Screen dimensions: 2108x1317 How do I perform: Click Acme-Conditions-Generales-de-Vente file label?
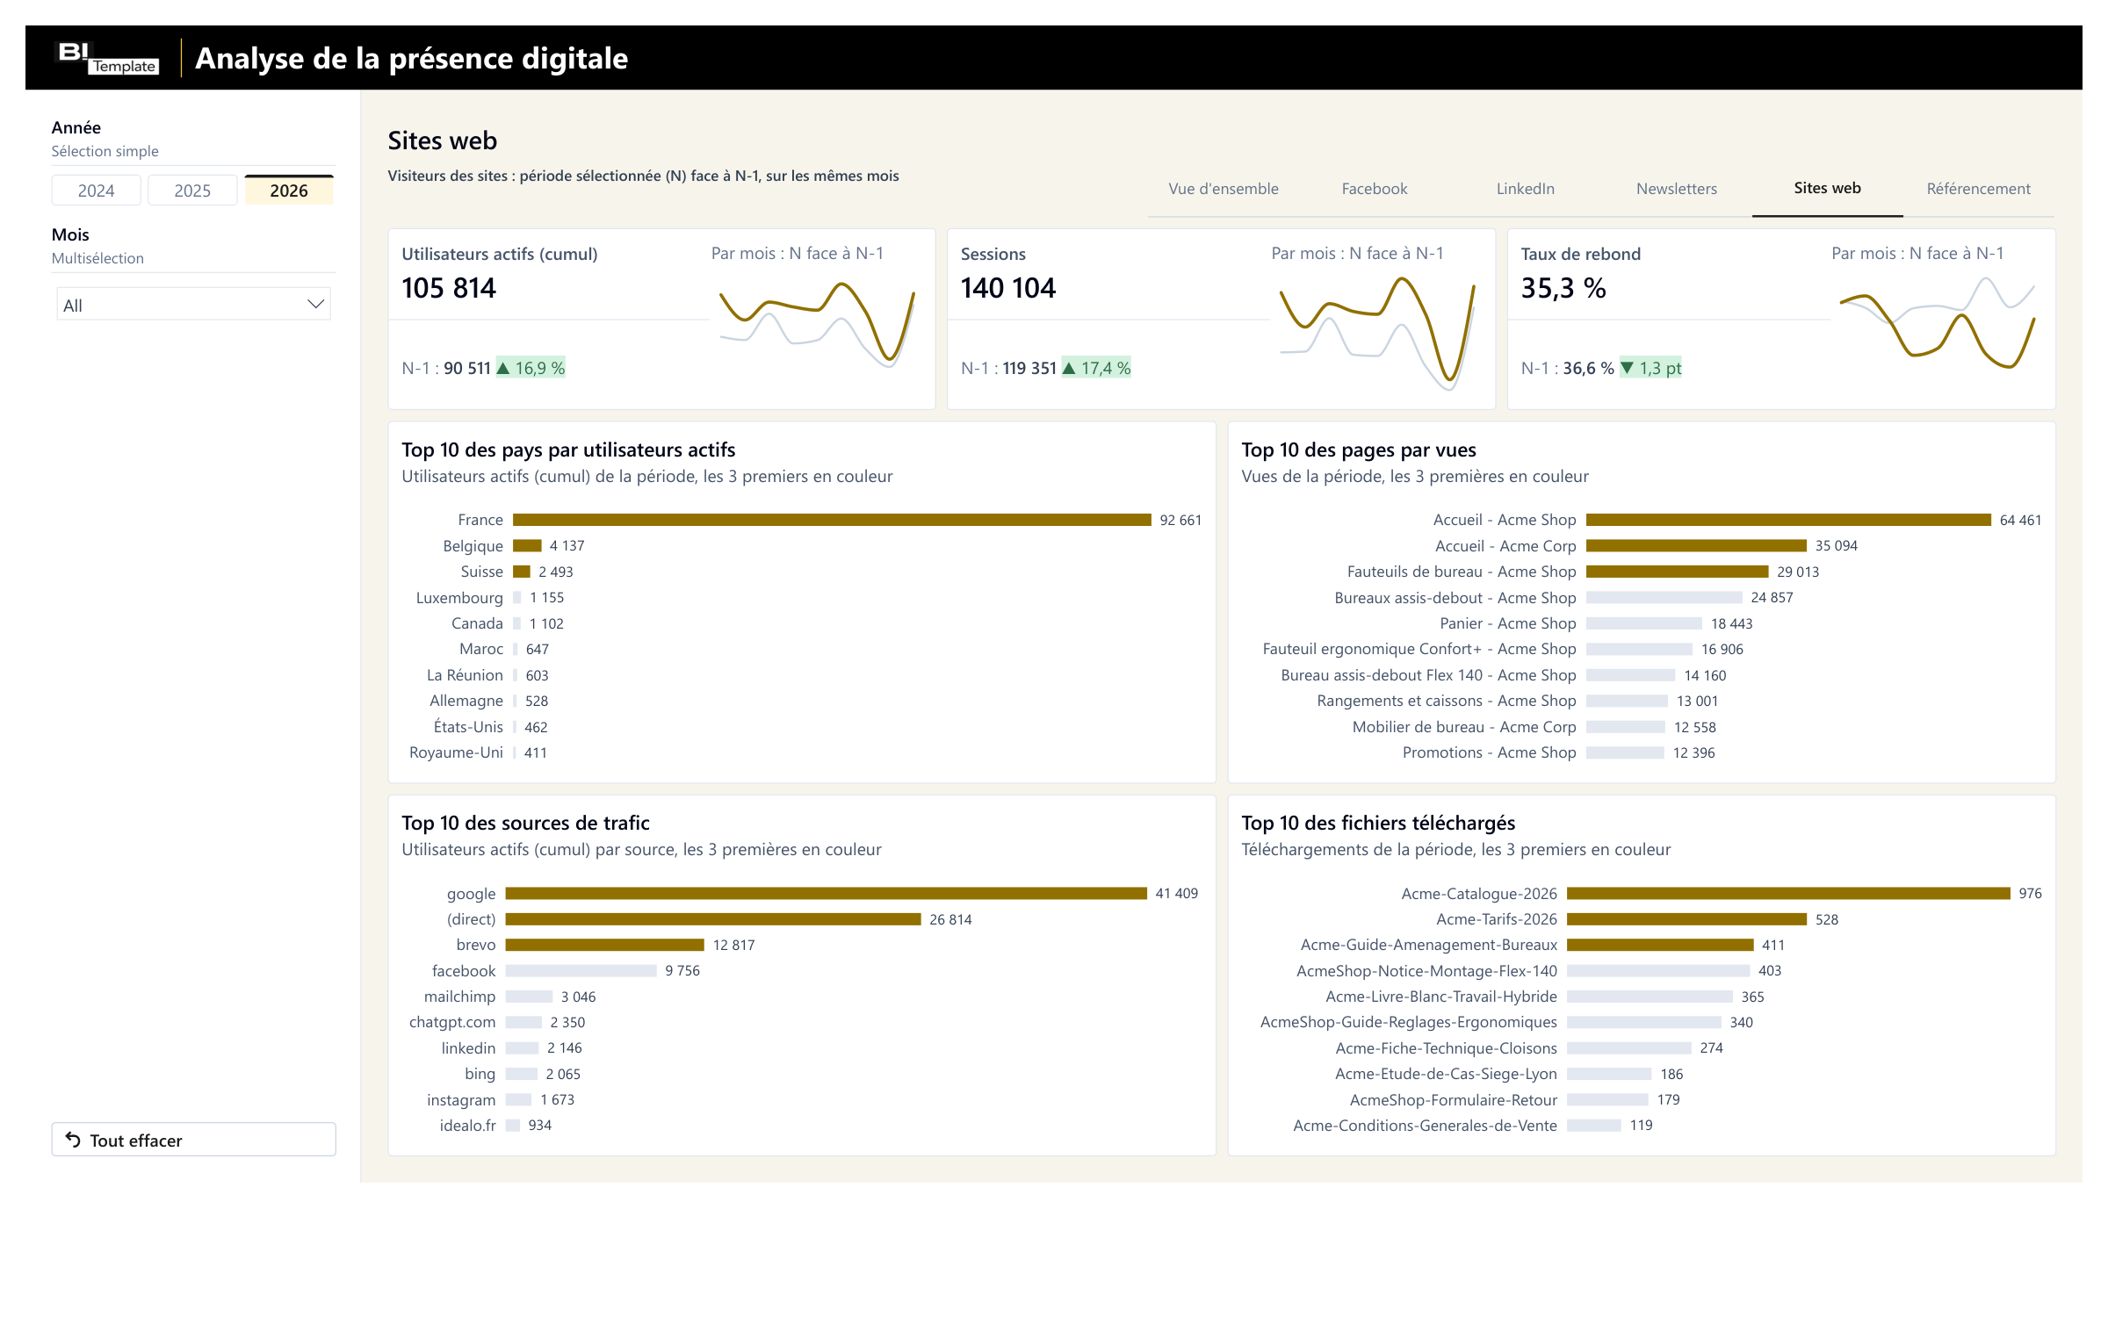click(x=1425, y=1126)
